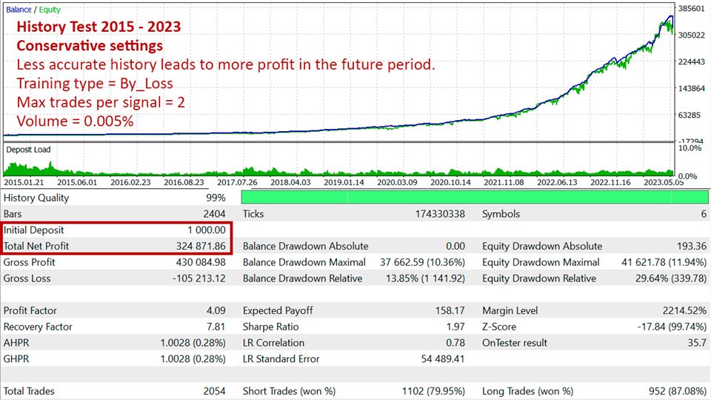Click the Total Trades value 2054
The image size is (711, 400).
[x=213, y=391]
